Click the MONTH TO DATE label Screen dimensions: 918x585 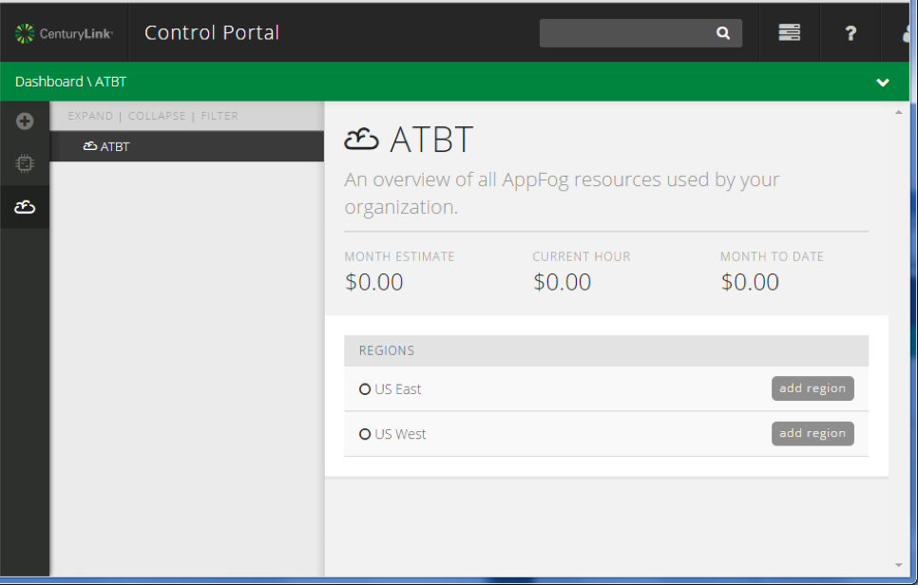[x=772, y=256]
